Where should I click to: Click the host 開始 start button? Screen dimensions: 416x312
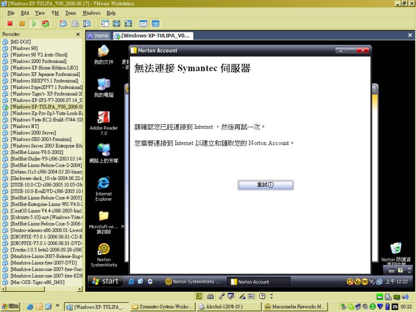tap(10, 306)
